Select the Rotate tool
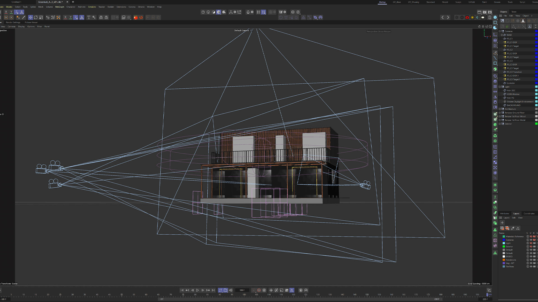 click(36, 17)
